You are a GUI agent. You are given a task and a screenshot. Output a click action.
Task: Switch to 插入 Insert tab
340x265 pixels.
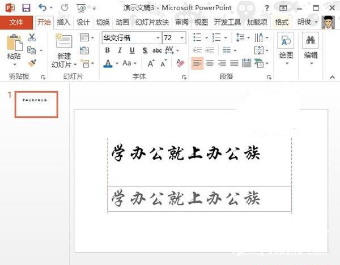(63, 22)
